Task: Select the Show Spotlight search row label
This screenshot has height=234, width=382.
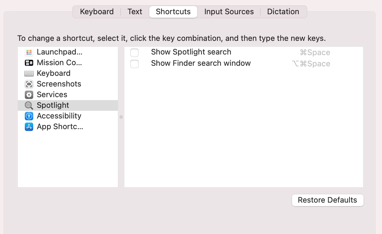Action: [x=191, y=52]
